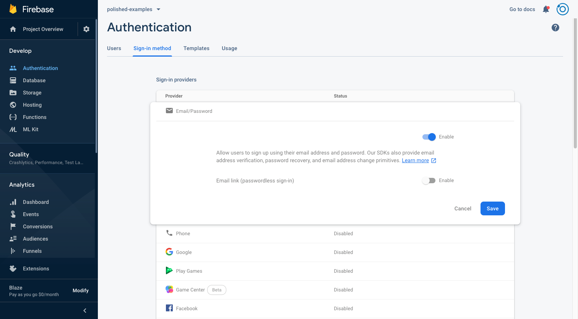578x319 pixels.
Task: Click the Cancel button
Action: pyautogui.click(x=463, y=208)
